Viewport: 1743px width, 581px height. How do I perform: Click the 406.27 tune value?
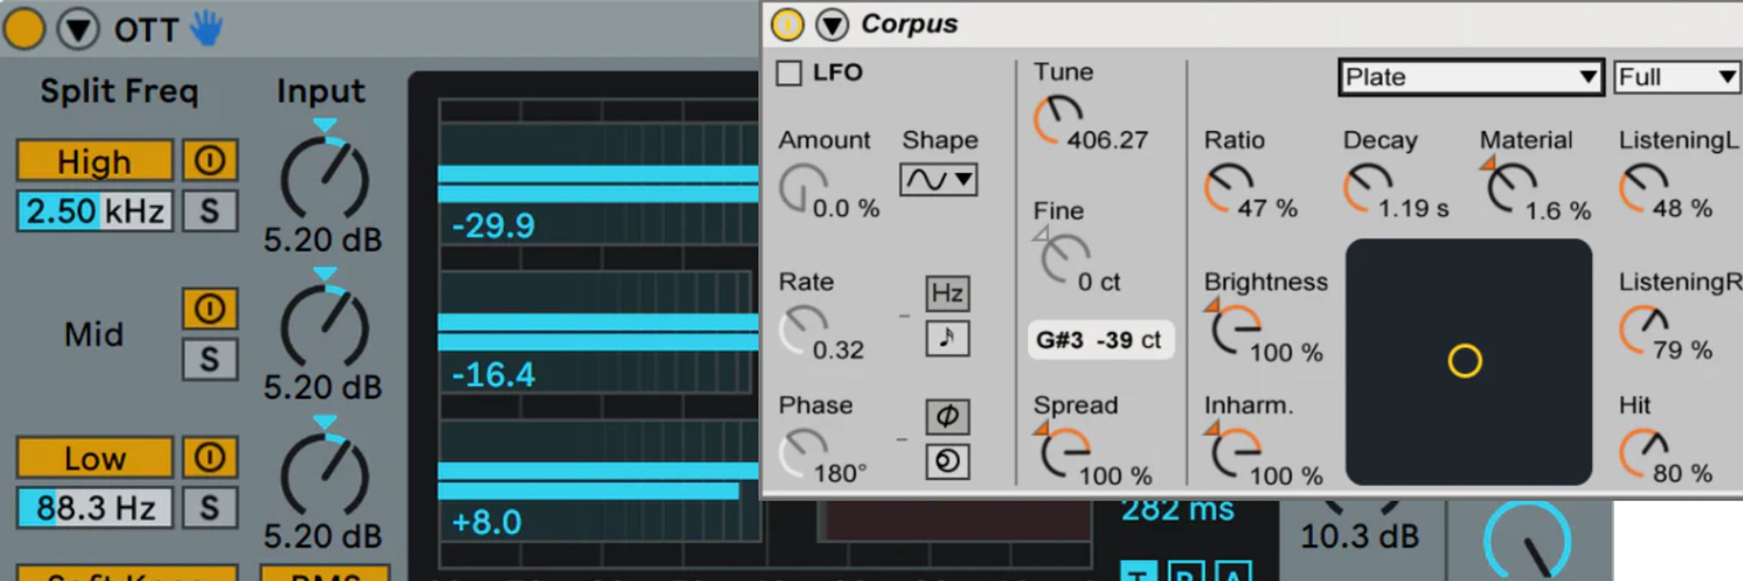point(1107,140)
